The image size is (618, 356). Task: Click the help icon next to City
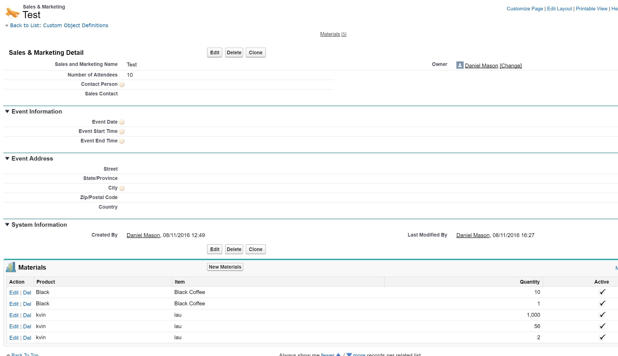[x=122, y=188]
